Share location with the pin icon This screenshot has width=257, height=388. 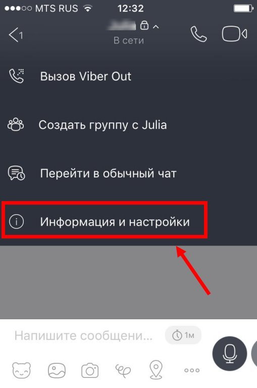click(157, 370)
